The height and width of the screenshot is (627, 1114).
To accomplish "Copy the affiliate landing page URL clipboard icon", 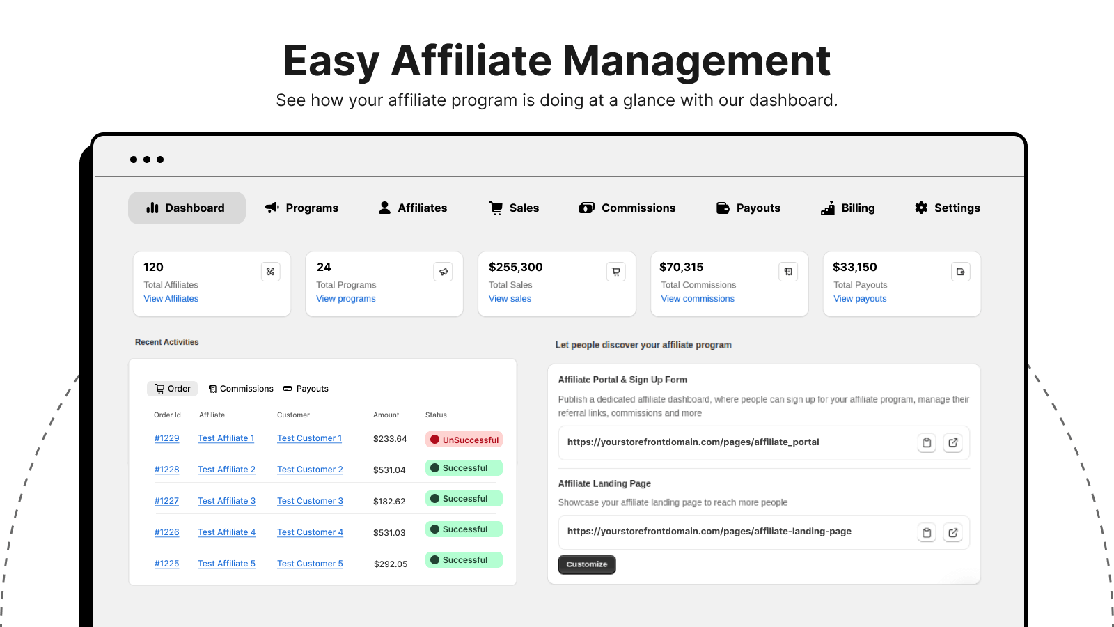I will pyautogui.click(x=927, y=532).
